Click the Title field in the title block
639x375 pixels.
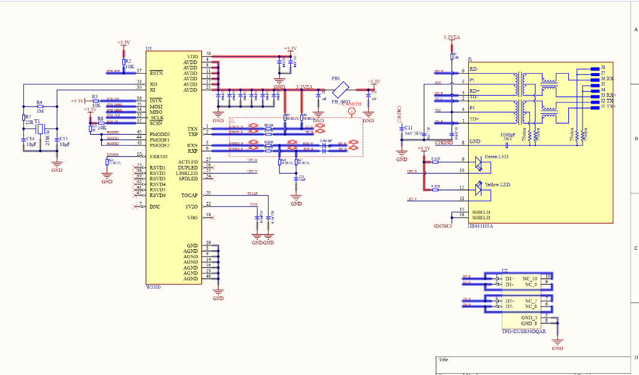pyautogui.click(x=533, y=364)
